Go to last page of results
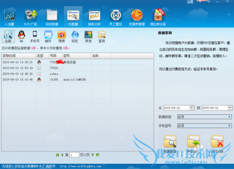 click(98, 155)
